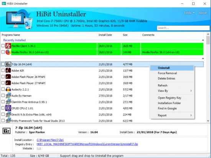This screenshot has height=158, width=211.
Task: Tick the CPUID CPU-Z checkbox
Action: click(3, 108)
